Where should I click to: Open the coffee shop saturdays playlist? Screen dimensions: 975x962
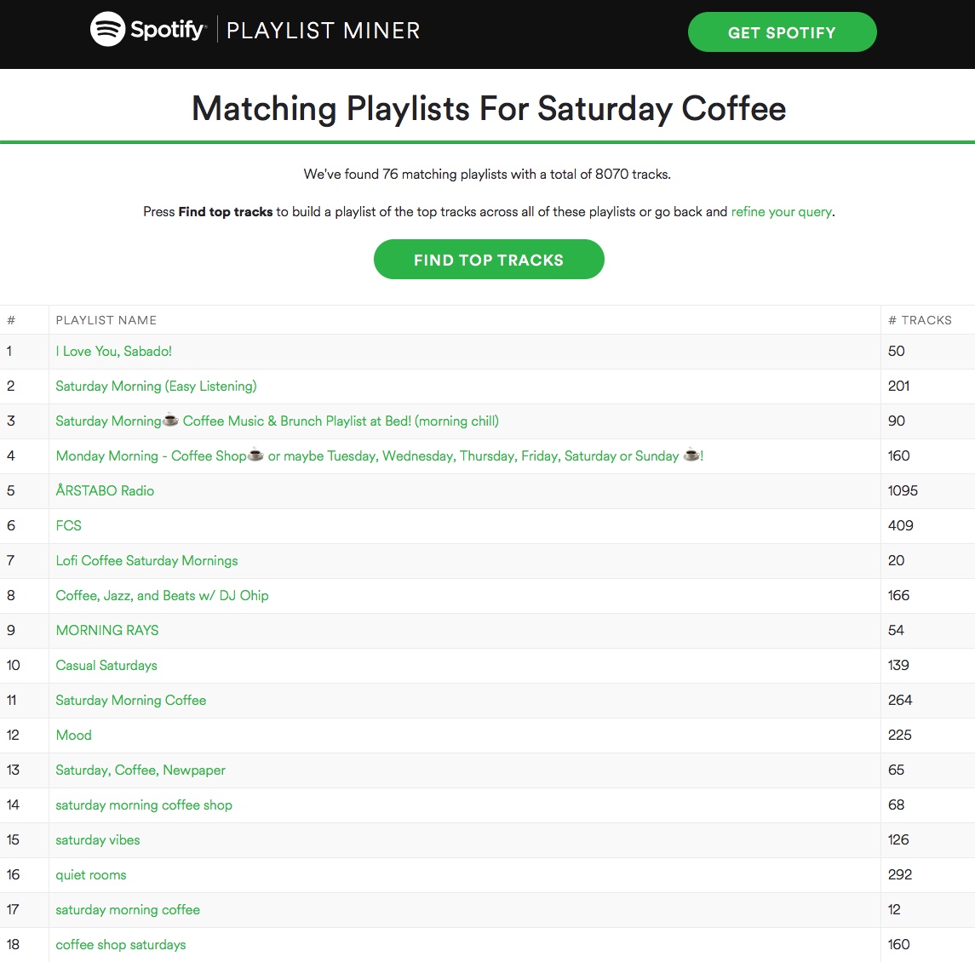(x=121, y=945)
